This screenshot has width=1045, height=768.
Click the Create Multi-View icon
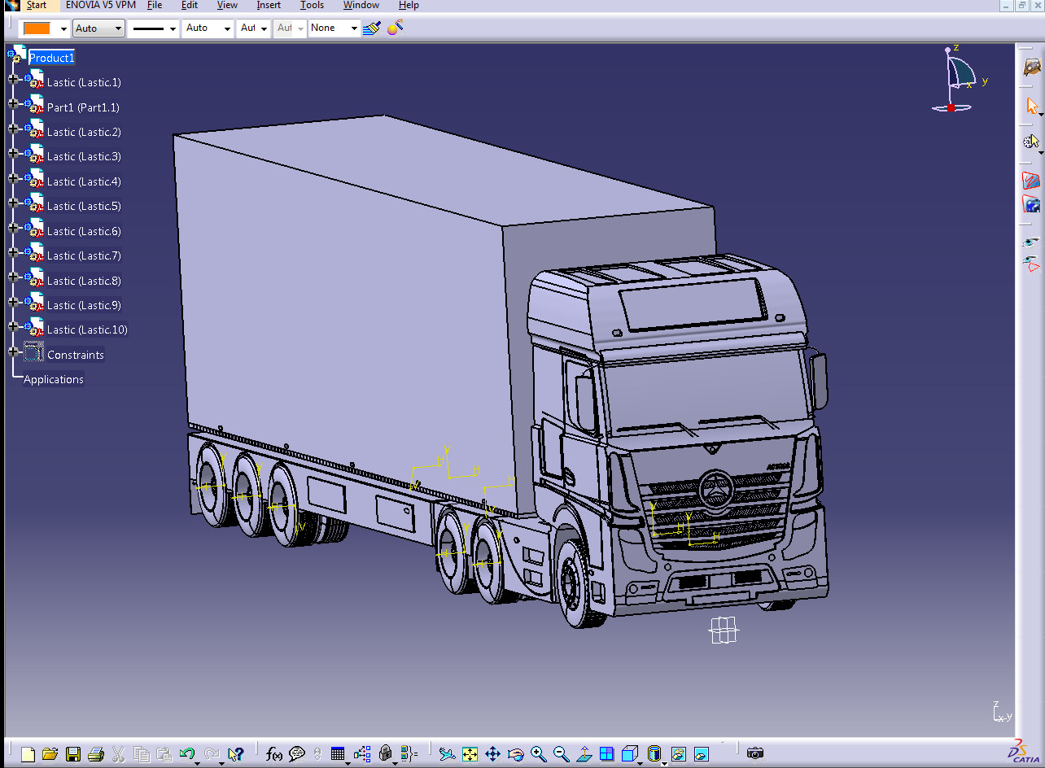point(606,754)
